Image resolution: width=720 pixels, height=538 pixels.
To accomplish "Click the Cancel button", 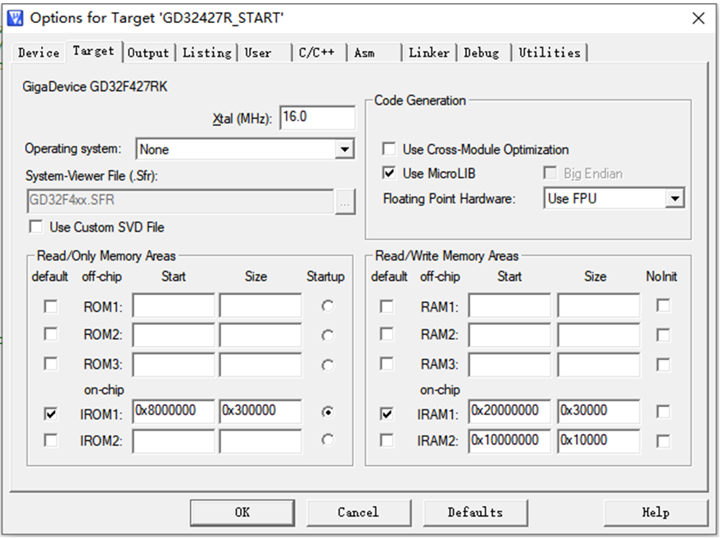I will coord(359,512).
